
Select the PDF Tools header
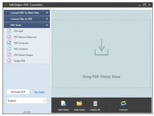[27, 25]
